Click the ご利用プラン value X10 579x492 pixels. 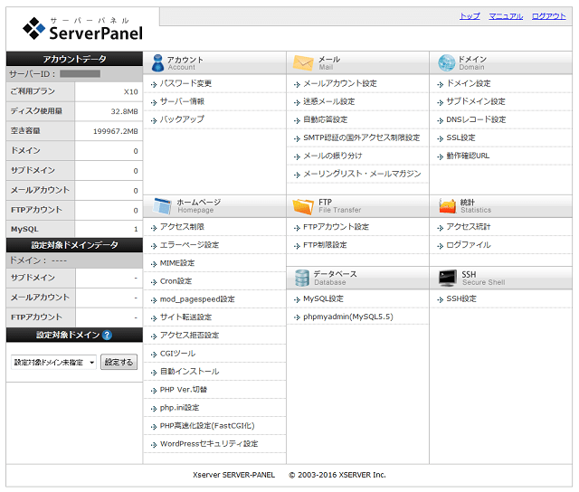pos(130,92)
